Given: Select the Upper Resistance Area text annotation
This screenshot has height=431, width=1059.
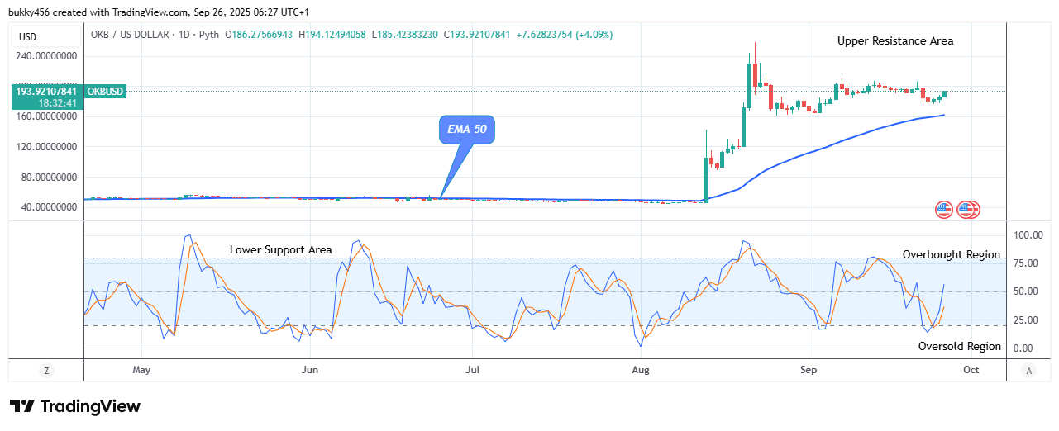Looking at the screenshot, I should (895, 40).
